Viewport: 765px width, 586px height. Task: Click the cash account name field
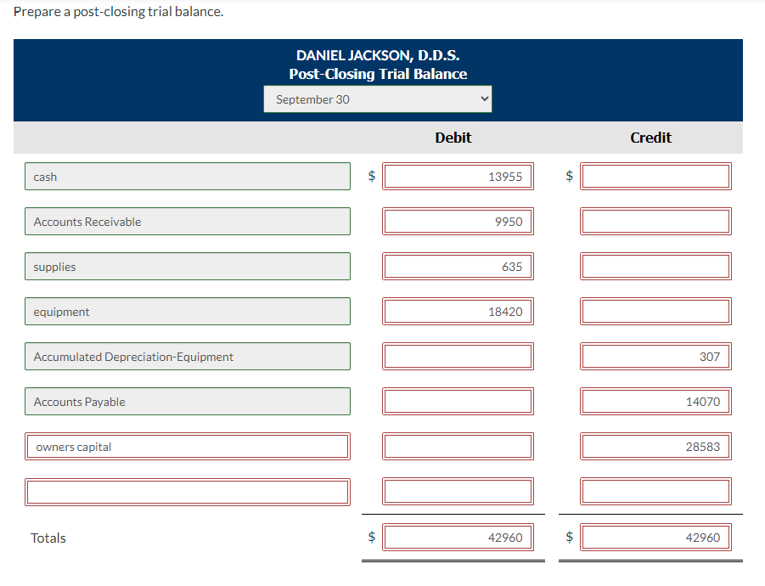pos(187,176)
